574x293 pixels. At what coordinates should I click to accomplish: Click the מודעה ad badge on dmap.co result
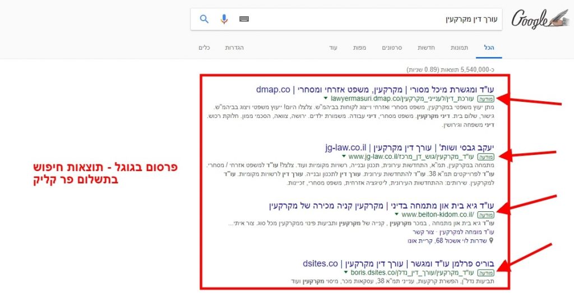[x=486, y=99]
